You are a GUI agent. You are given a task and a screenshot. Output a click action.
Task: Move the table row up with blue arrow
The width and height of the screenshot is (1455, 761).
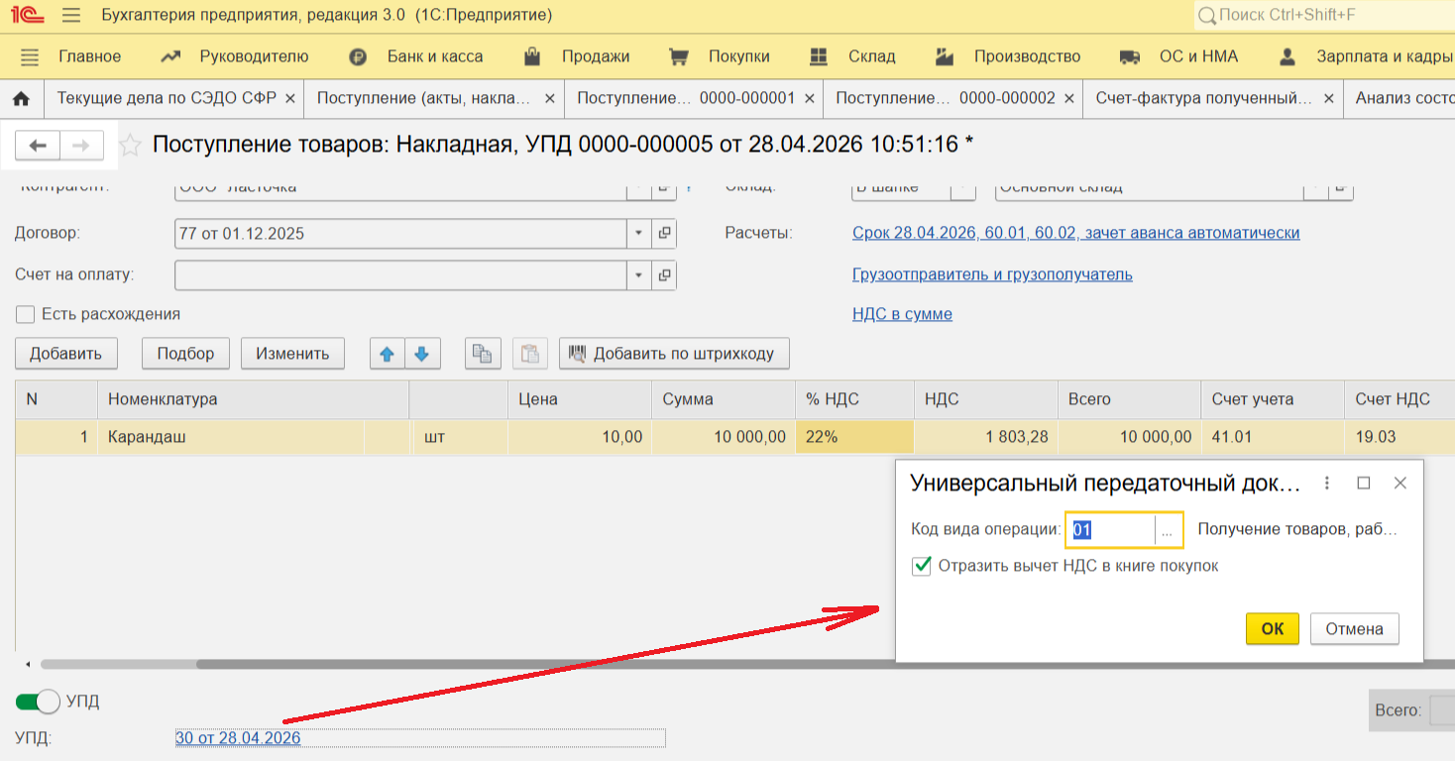388,354
